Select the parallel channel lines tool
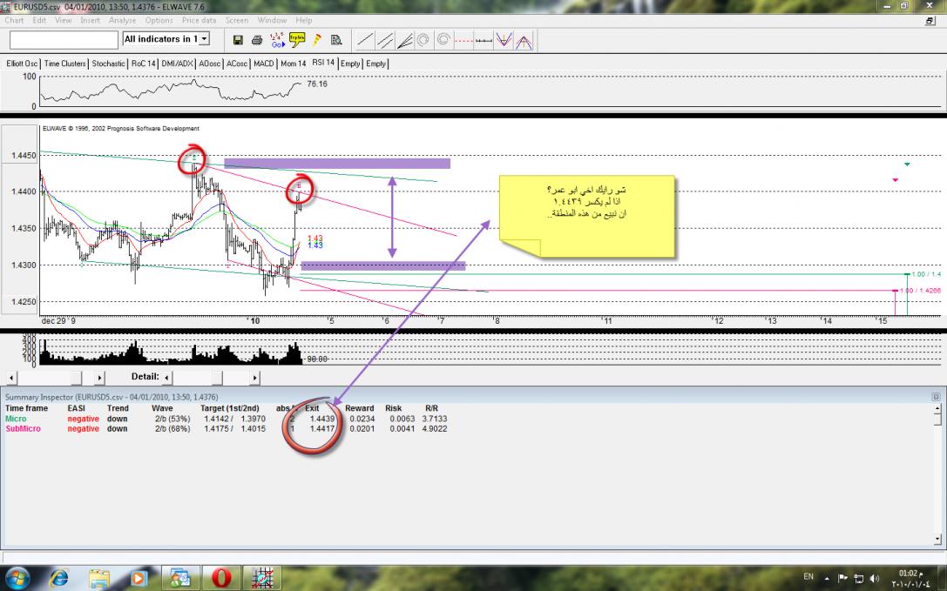 [385, 40]
